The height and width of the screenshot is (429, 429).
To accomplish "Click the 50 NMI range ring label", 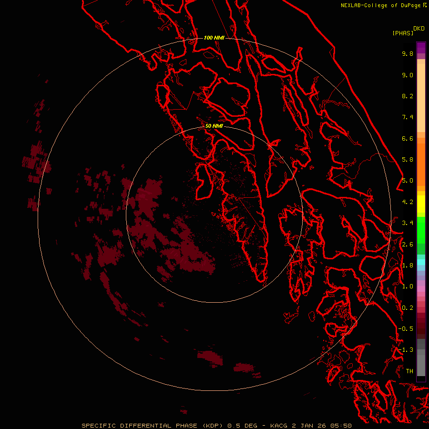I will pos(214,126).
